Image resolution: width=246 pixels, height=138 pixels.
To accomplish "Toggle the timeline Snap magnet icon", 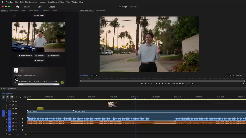I will (7, 97).
